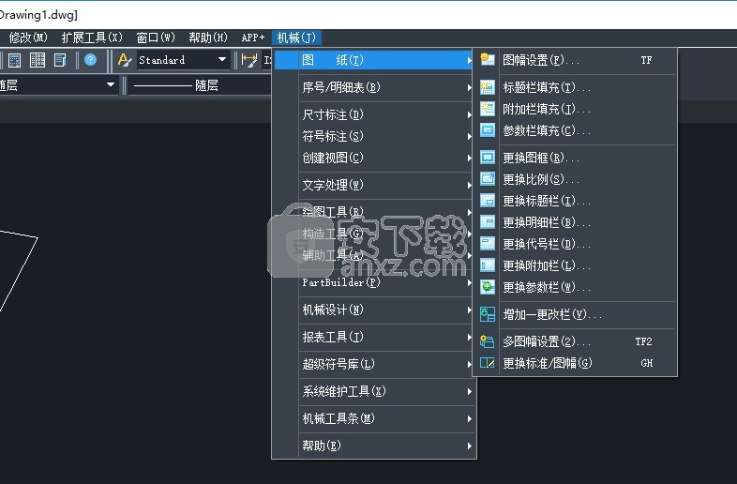This screenshot has height=484, width=737.
Task: Open the 修改(M) menu
Action: pyautogui.click(x=28, y=38)
